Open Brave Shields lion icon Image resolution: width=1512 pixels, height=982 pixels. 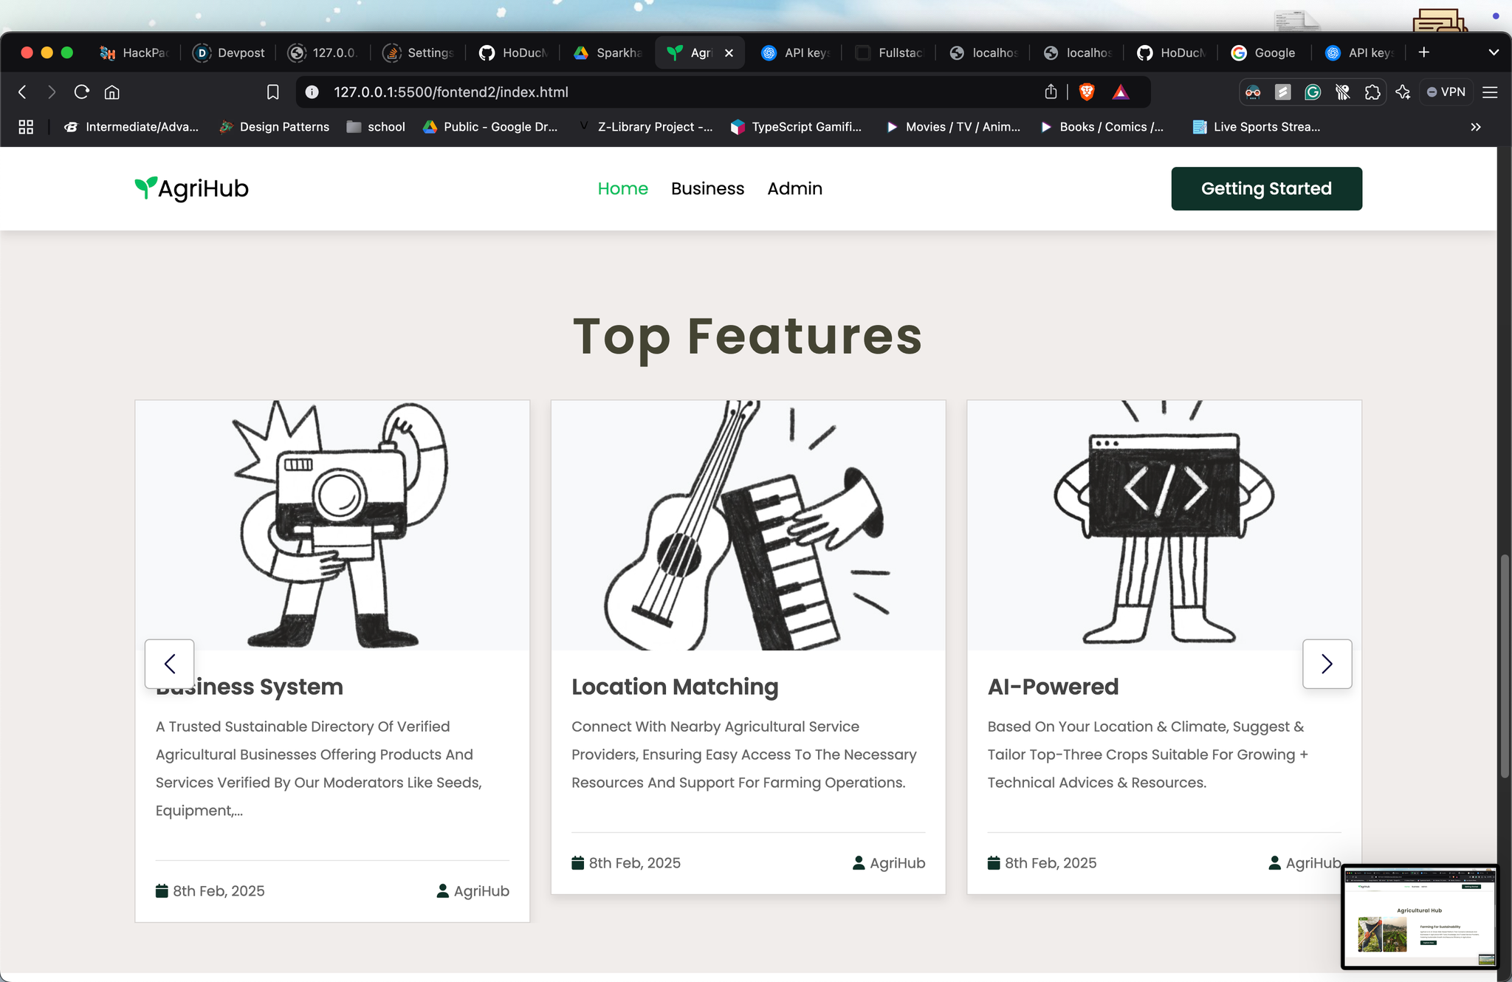tap(1085, 92)
